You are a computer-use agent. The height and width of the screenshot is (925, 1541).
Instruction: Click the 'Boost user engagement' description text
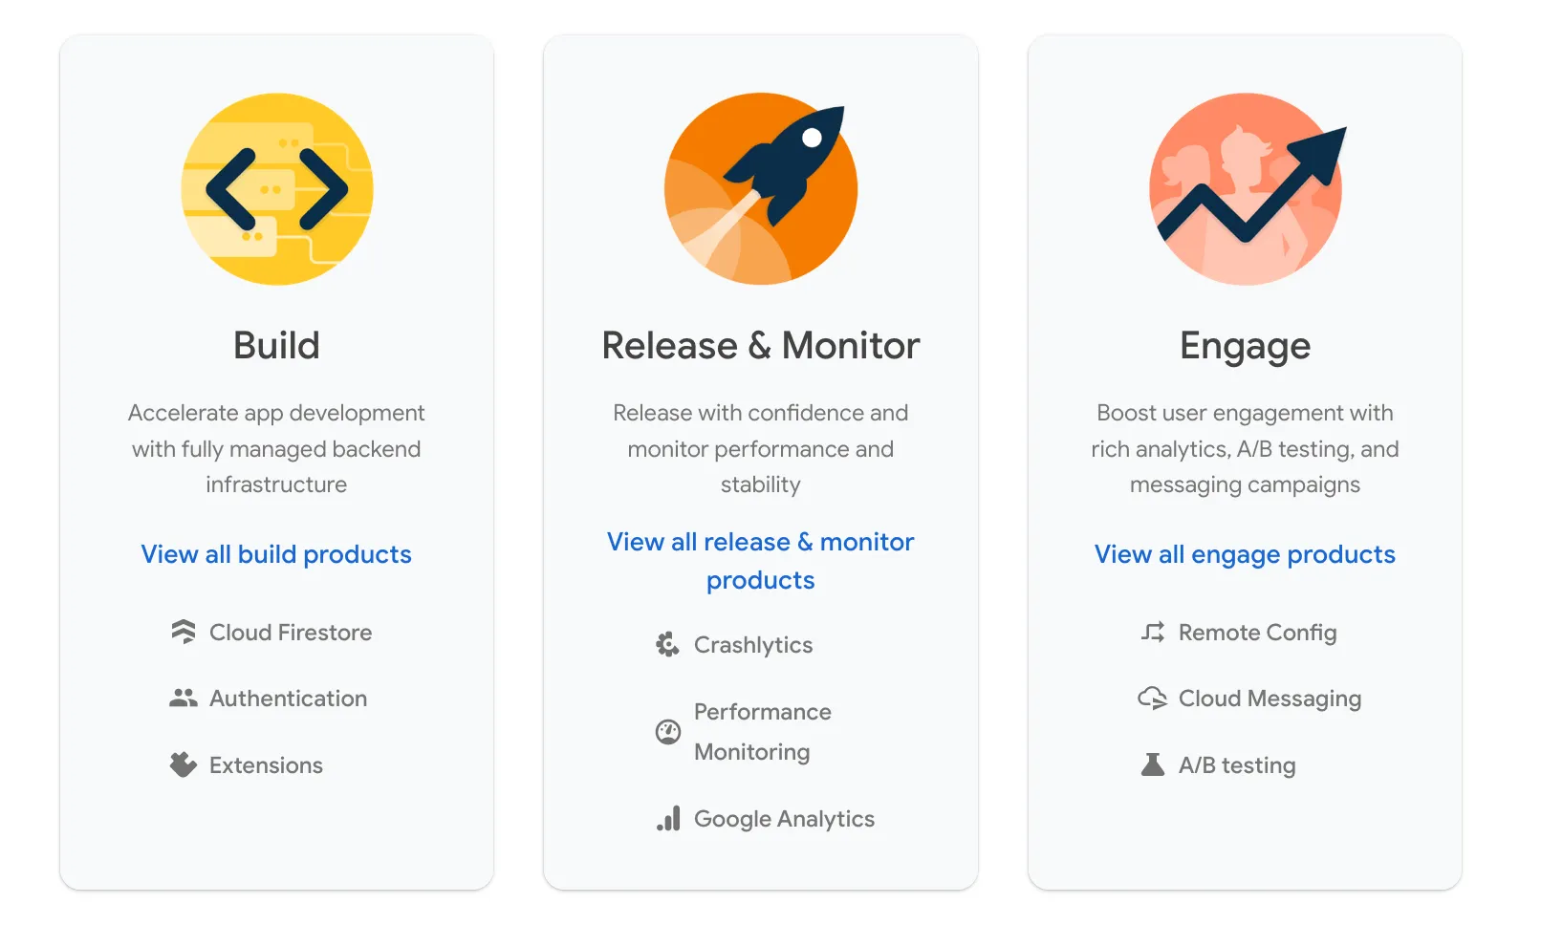(x=1245, y=448)
